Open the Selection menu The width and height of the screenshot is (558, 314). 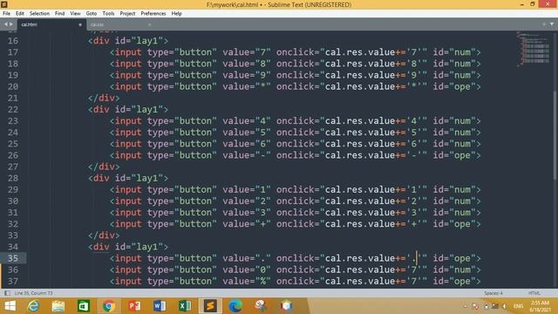pyautogui.click(x=39, y=14)
